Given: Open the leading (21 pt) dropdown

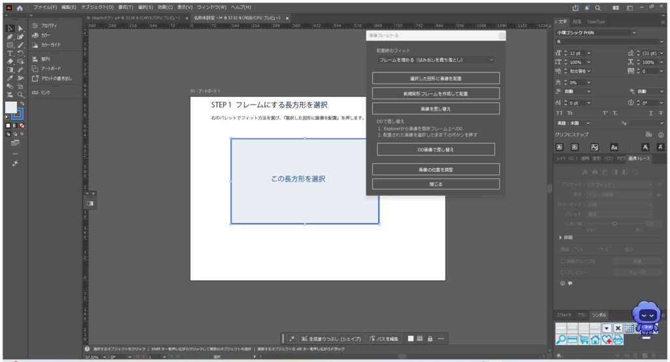Looking at the screenshot, I should point(661,54).
